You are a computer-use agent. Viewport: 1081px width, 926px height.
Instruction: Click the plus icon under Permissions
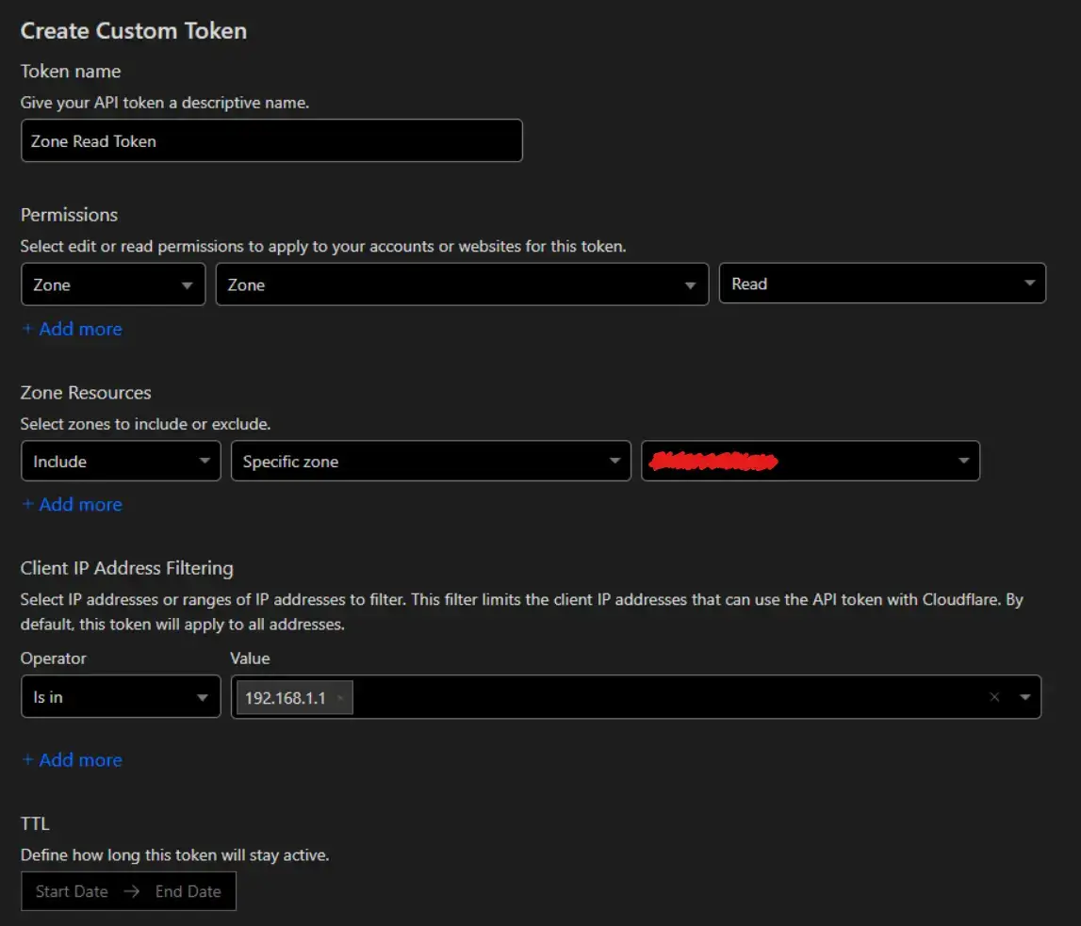[x=27, y=329]
